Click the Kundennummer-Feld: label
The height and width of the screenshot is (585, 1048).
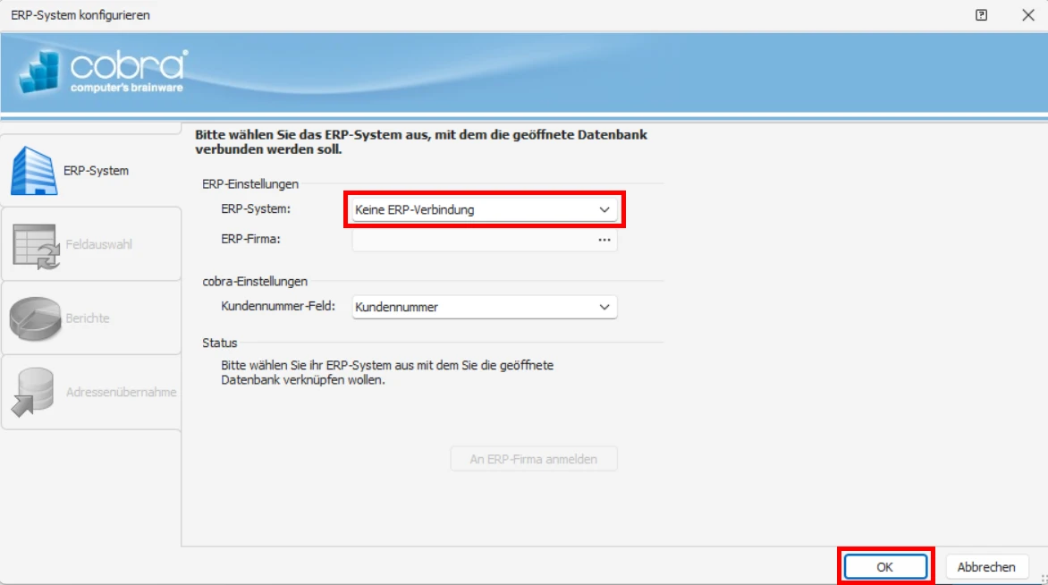pos(278,306)
